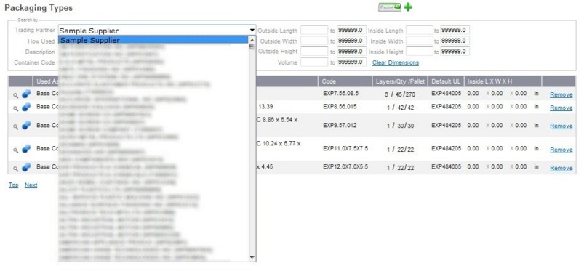
Task: Click Volume maximum field
Action: 351,62
